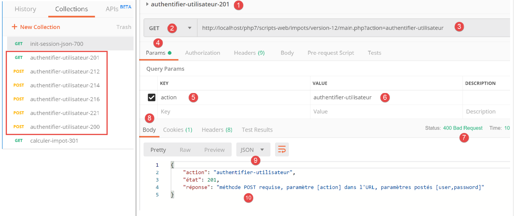Viewport: 517px width, 216px height.
Task: Open the GET method dropdown
Action: (189, 28)
